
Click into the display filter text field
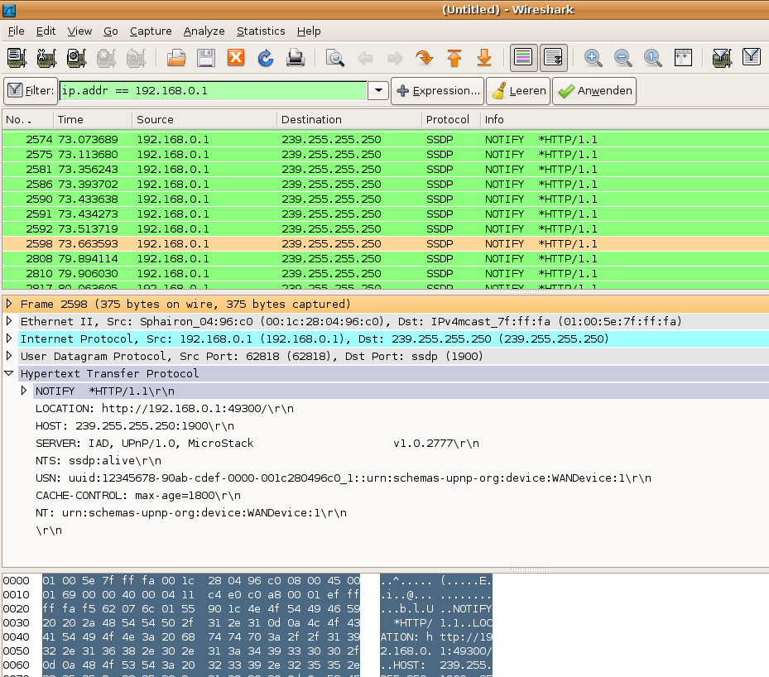click(213, 91)
